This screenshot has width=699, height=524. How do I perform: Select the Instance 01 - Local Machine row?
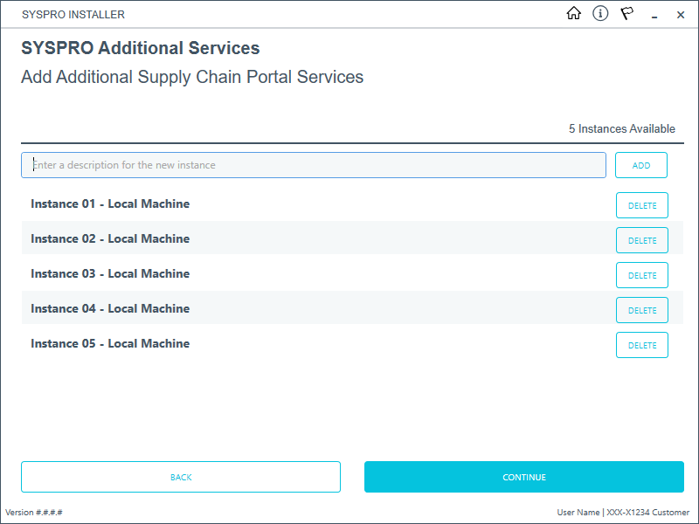click(x=110, y=204)
